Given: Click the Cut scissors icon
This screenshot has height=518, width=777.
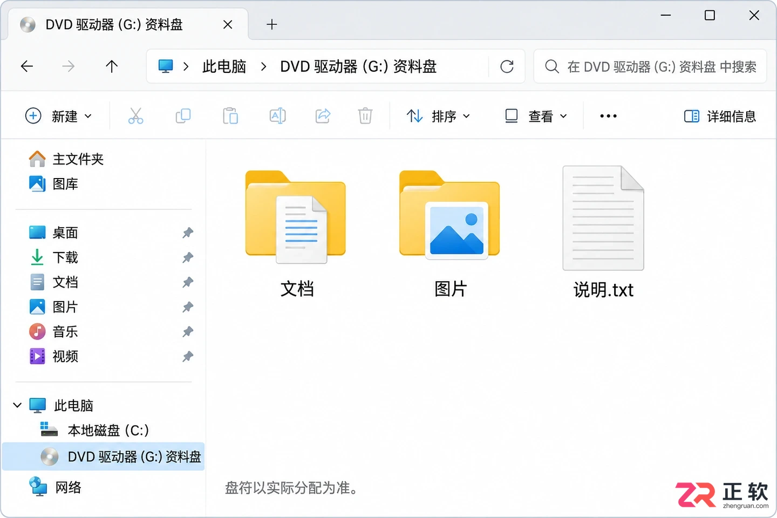Looking at the screenshot, I should (135, 116).
